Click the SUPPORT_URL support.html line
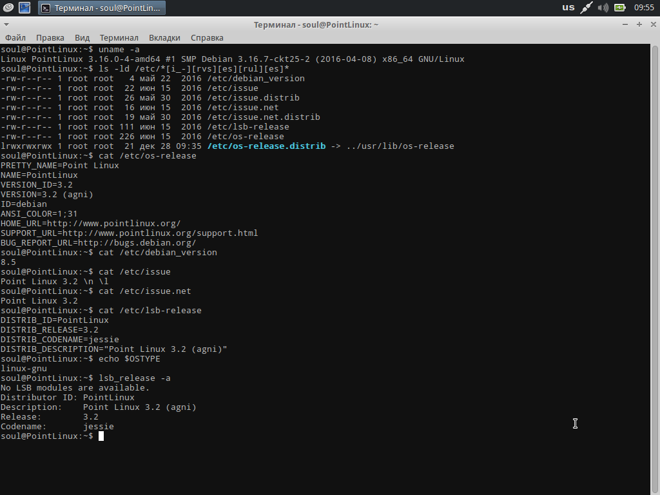The height and width of the screenshot is (495, 660). [x=129, y=233]
